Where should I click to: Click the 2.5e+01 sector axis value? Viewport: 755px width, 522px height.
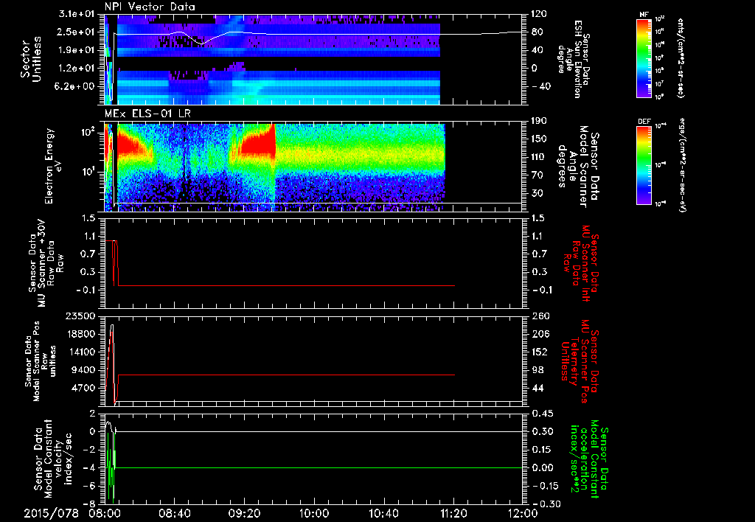click(x=77, y=32)
